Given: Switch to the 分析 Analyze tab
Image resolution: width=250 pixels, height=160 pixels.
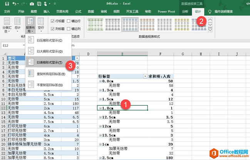Looking at the screenshot, I should click(x=185, y=12).
